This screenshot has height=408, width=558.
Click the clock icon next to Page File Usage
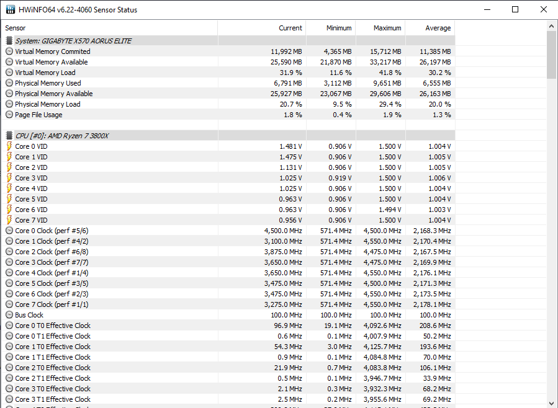(9, 115)
